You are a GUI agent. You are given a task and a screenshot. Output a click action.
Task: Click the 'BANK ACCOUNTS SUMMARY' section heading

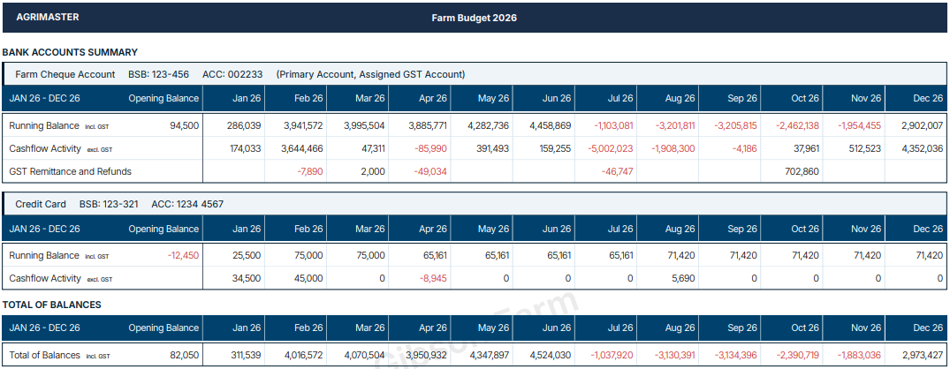[x=70, y=52]
